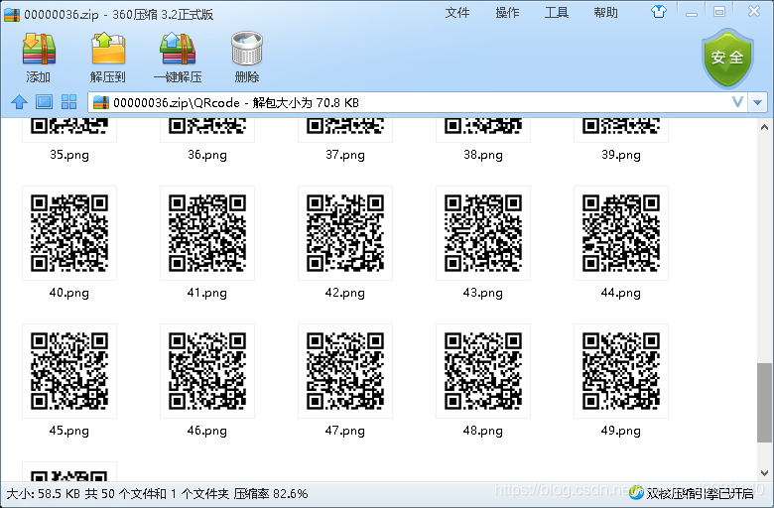
Task: Open the 工具 menu
Action: click(557, 12)
